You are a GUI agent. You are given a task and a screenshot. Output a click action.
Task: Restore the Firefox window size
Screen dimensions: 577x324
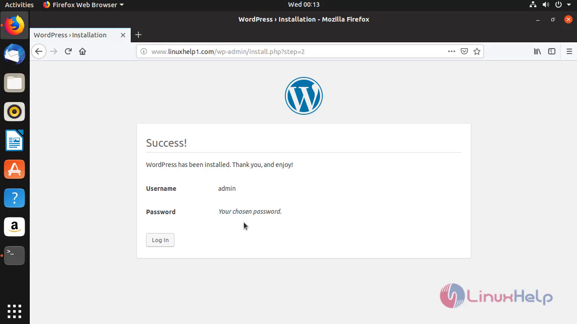[553, 19]
